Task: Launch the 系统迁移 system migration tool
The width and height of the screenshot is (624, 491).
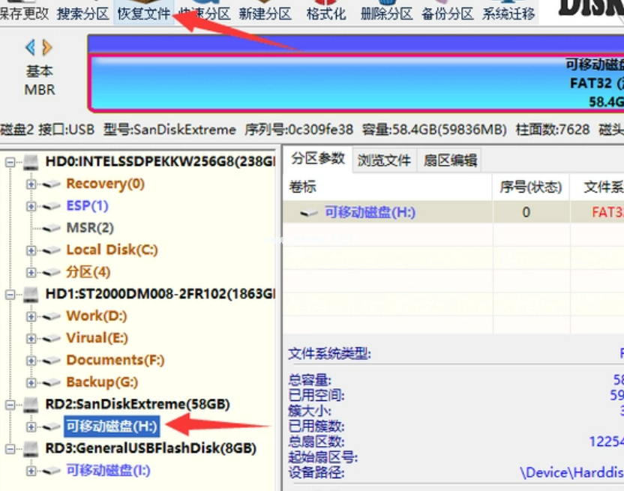Action: 508,13
